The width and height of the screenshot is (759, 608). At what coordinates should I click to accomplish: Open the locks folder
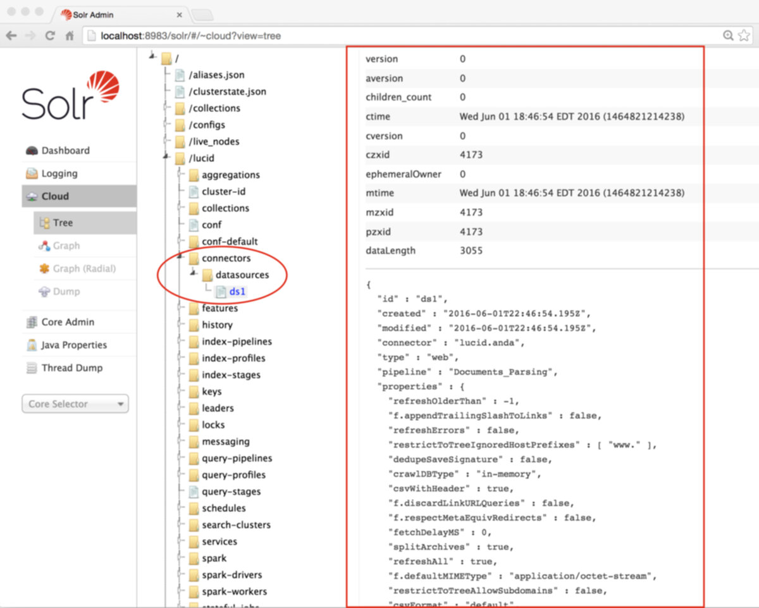click(213, 425)
